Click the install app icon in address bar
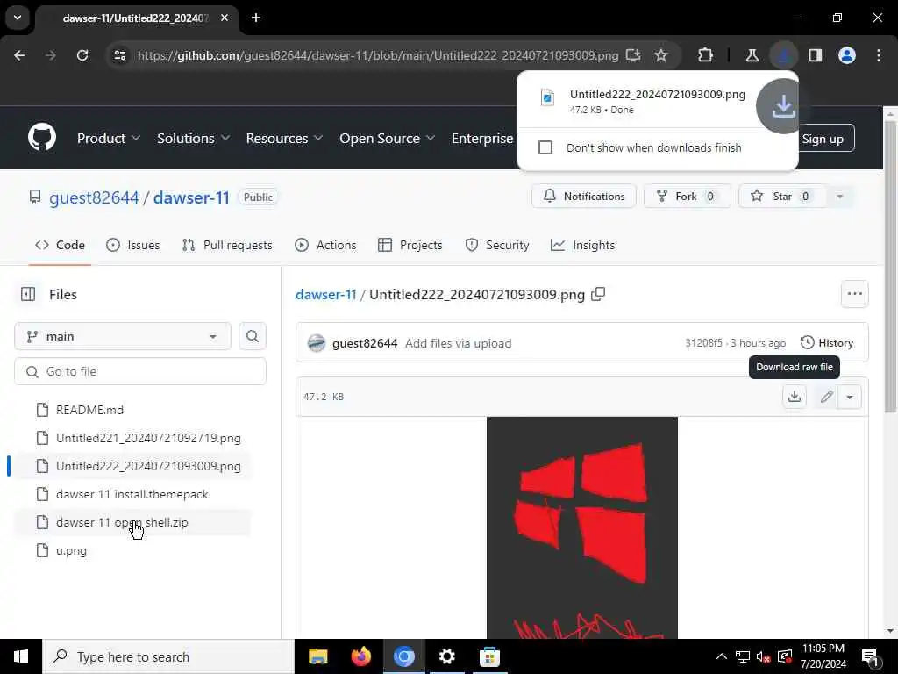This screenshot has height=674, width=898. pyautogui.click(x=633, y=55)
